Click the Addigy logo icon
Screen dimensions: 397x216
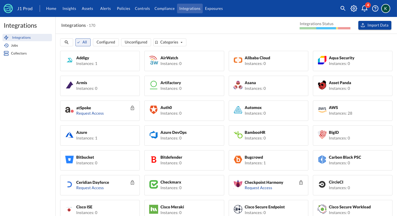(x=69, y=61)
